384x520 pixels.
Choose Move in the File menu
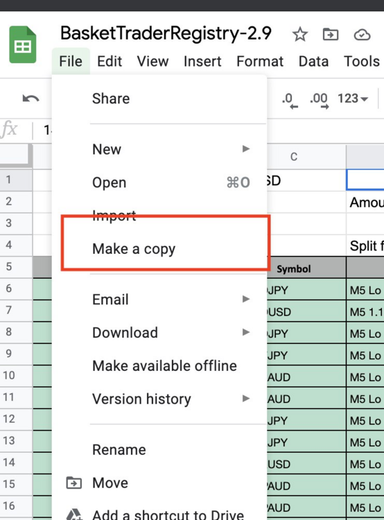click(x=159, y=483)
